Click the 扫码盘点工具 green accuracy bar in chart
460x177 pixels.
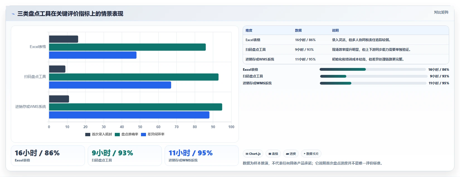tap(134, 77)
